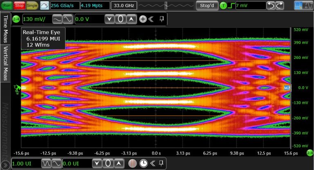The height and width of the screenshot is (170, 314).
Task: Select the 1.00 UI horizontal scale field
Action: 26,163
